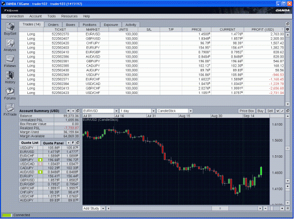
Task: Click the Margin Available value 64,869.38
Action: (x=71, y=136)
